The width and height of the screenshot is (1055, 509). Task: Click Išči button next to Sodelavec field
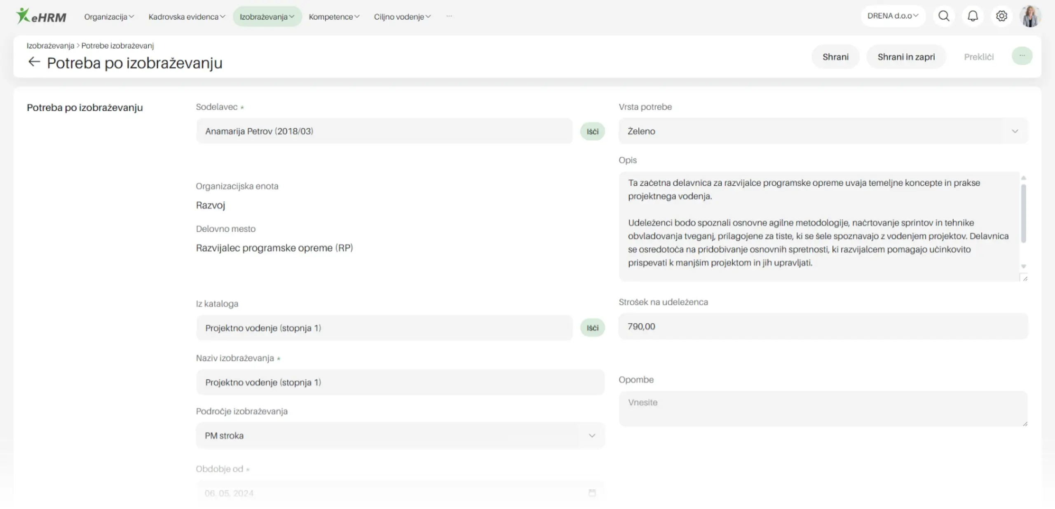592,131
